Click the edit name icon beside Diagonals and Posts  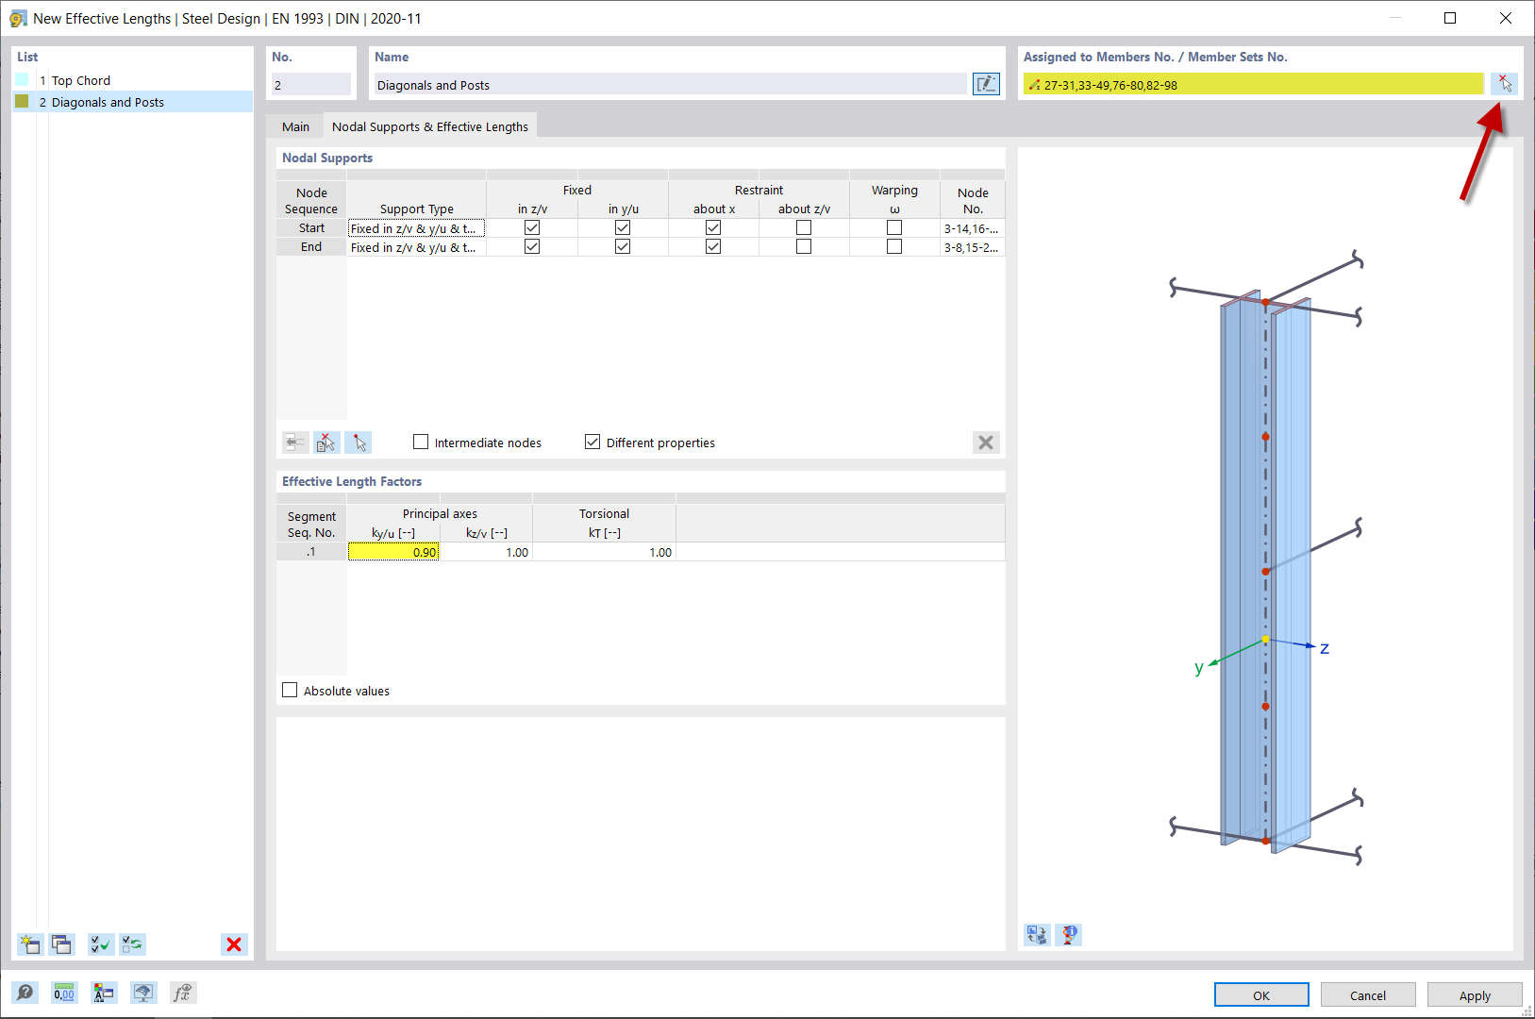pos(986,84)
